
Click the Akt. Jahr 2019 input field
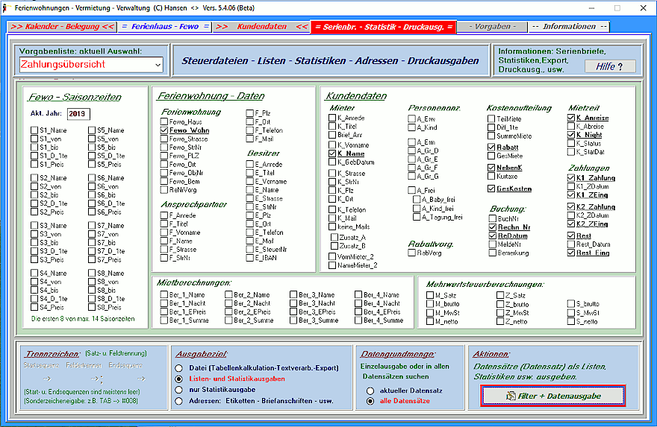(78, 113)
